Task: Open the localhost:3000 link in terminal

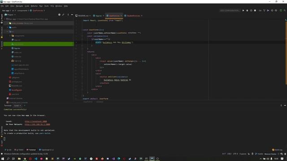Action: pyautogui.click(x=36, y=121)
